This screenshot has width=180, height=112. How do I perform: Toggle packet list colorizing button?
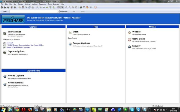click(x=58, y=8)
